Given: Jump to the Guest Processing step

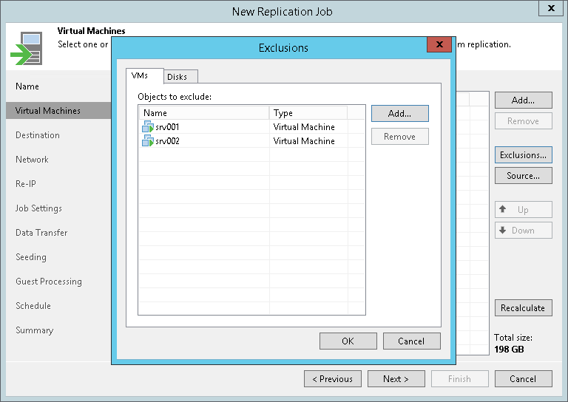Looking at the screenshot, I should pos(49,282).
